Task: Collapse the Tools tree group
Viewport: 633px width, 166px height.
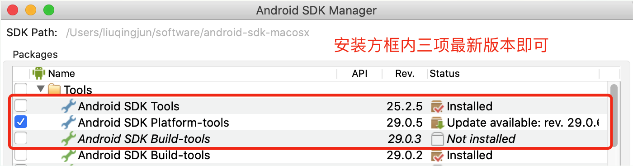Action: (x=41, y=89)
